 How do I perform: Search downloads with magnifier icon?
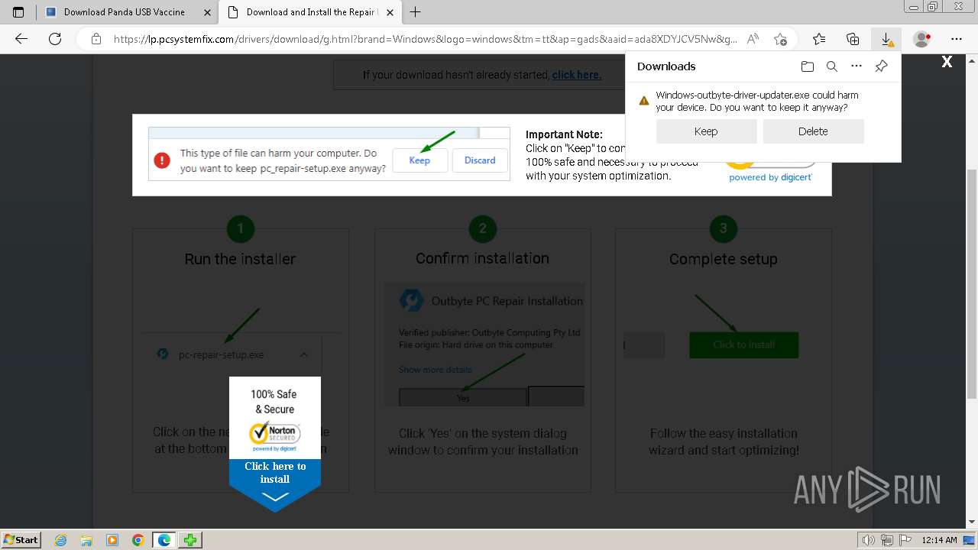tap(832, 66)
